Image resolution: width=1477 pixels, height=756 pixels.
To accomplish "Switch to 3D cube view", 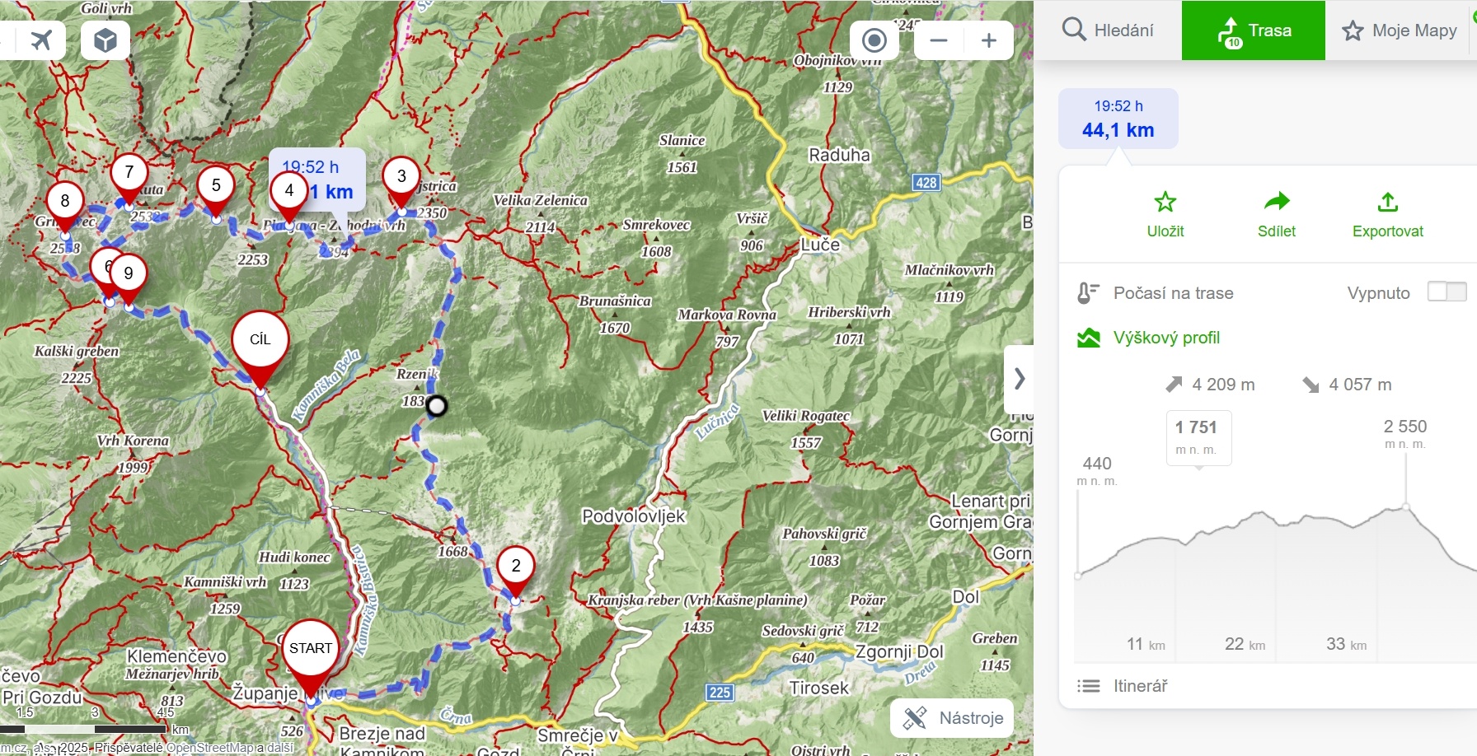I will pyautogui.click(x=105, y=40).
